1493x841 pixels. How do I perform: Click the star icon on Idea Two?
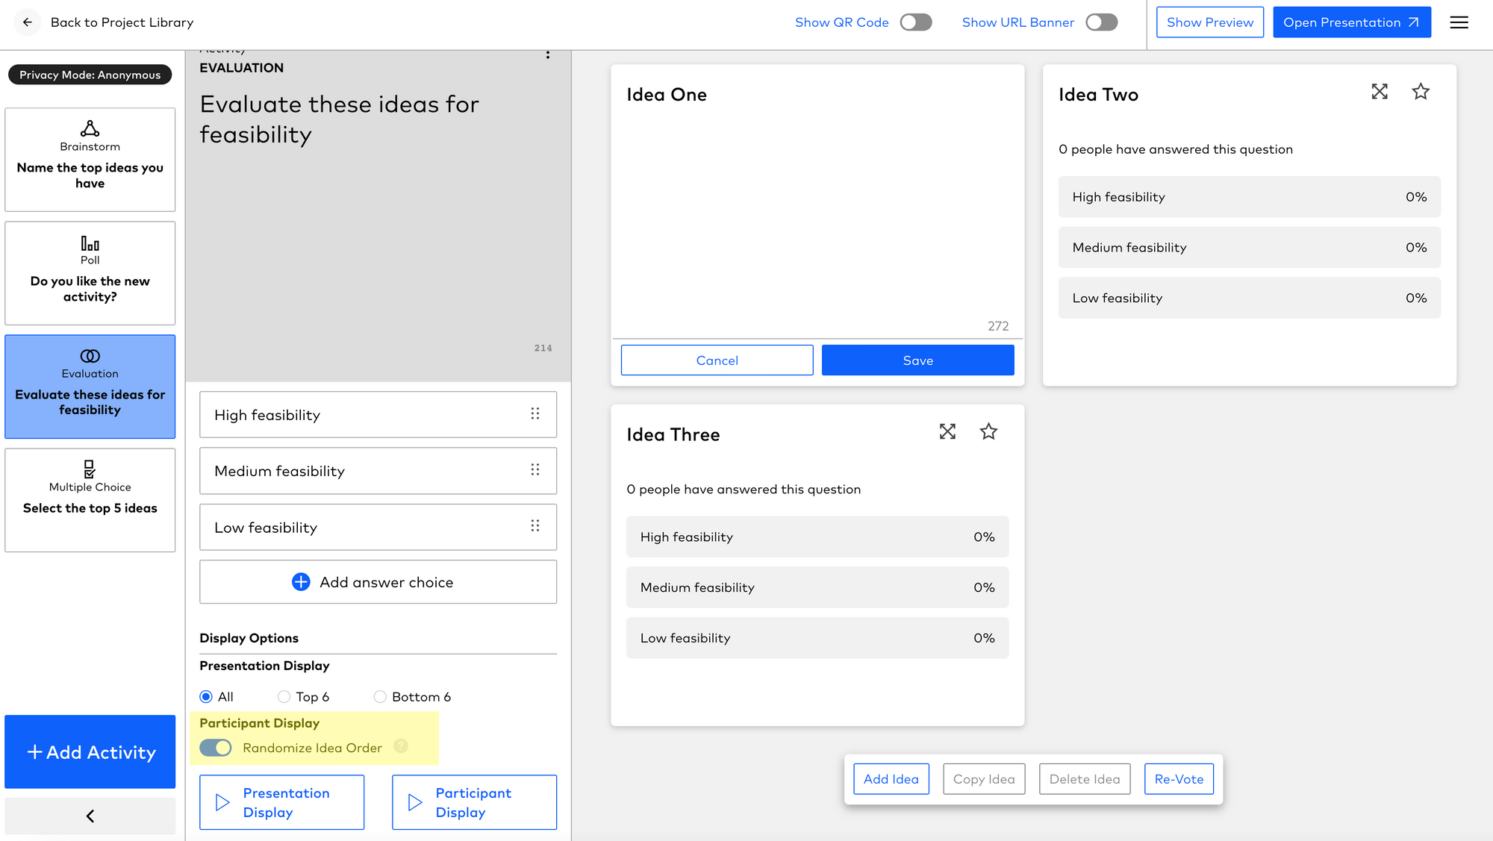point(1420,91)
